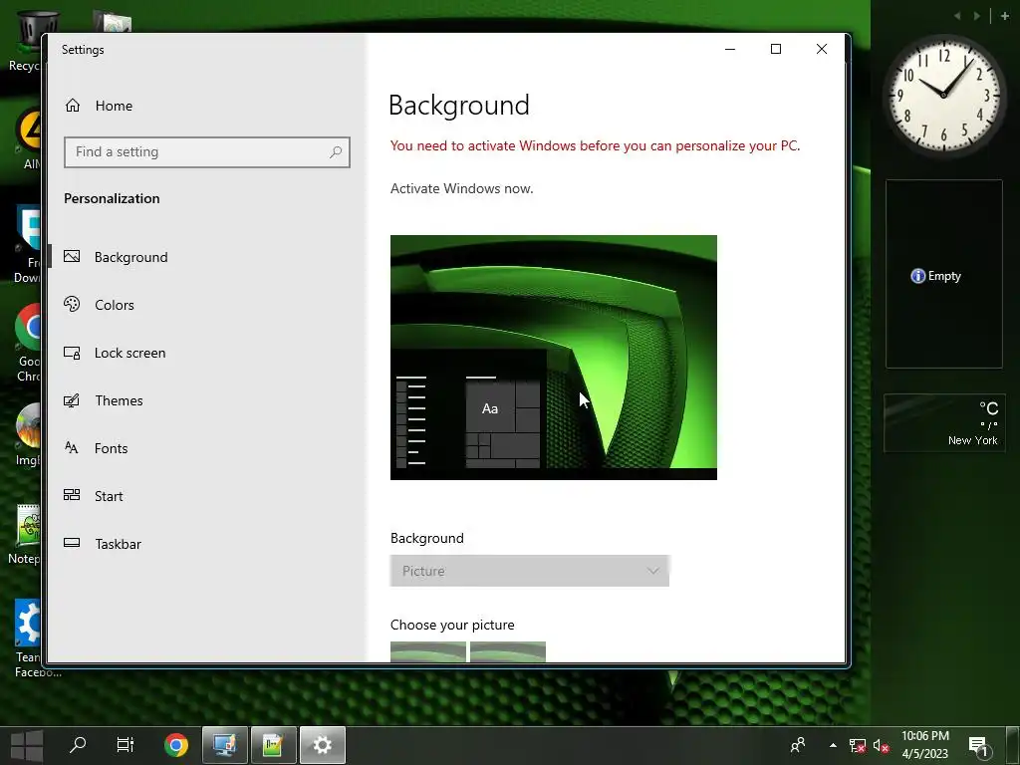
Task: Minimize the Settings window
Action: pyautogui.click(x=730, y=50)
